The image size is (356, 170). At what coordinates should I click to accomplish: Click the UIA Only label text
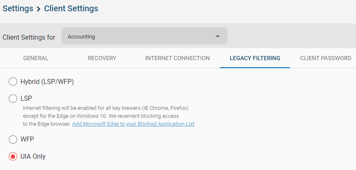pyautogui.click(x=33, y=156)
